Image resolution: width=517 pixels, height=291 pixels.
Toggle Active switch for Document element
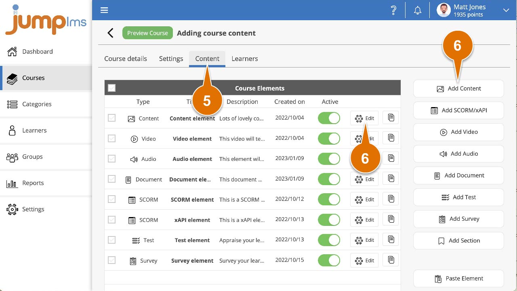(329, 179)
